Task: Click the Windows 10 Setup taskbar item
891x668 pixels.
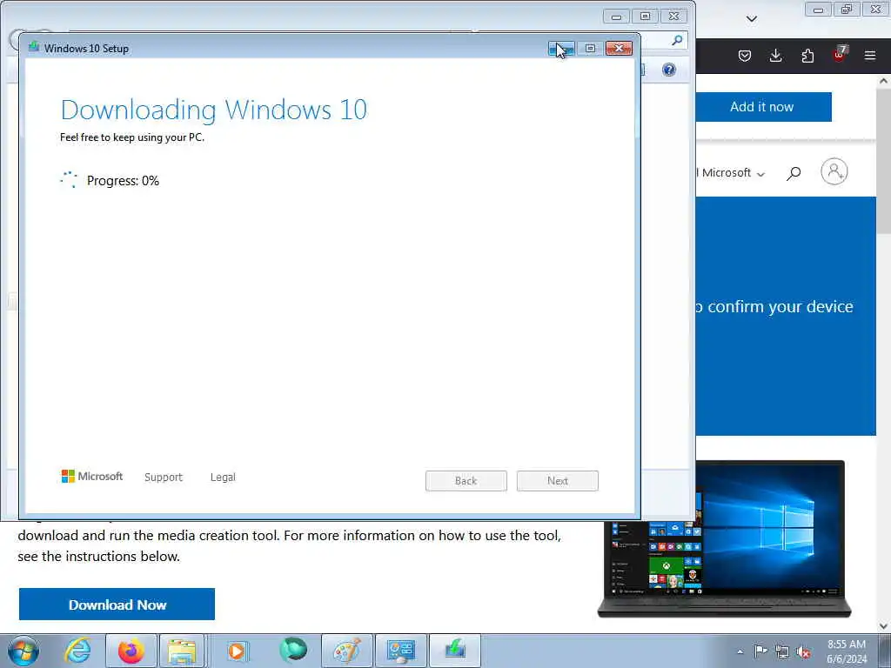Action: click(454, 651)
